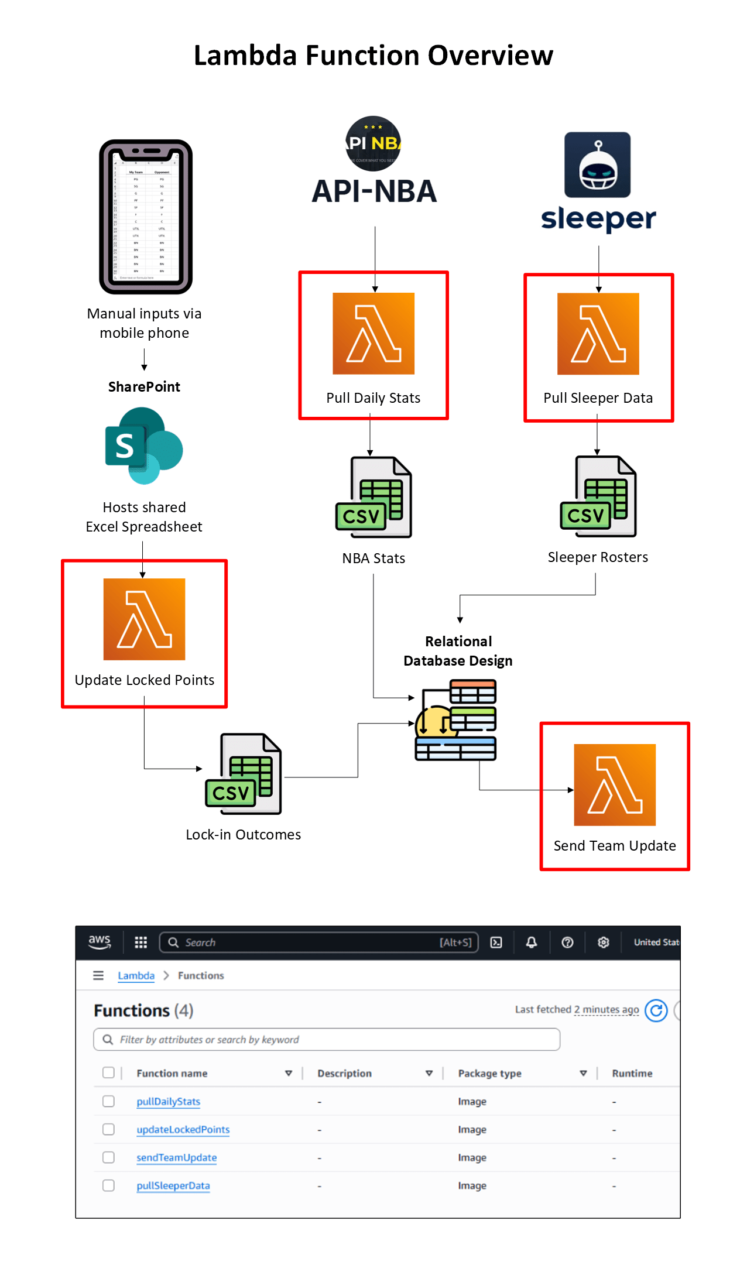747x1268 pixels.
Task: Sort by the Function name column arrow
Action: click(289, 1073)
